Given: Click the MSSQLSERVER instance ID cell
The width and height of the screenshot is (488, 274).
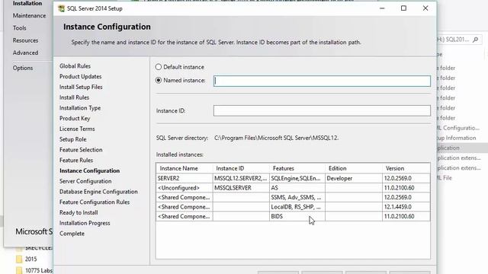Looking at the screenshot, I should [x=241, y=188].
